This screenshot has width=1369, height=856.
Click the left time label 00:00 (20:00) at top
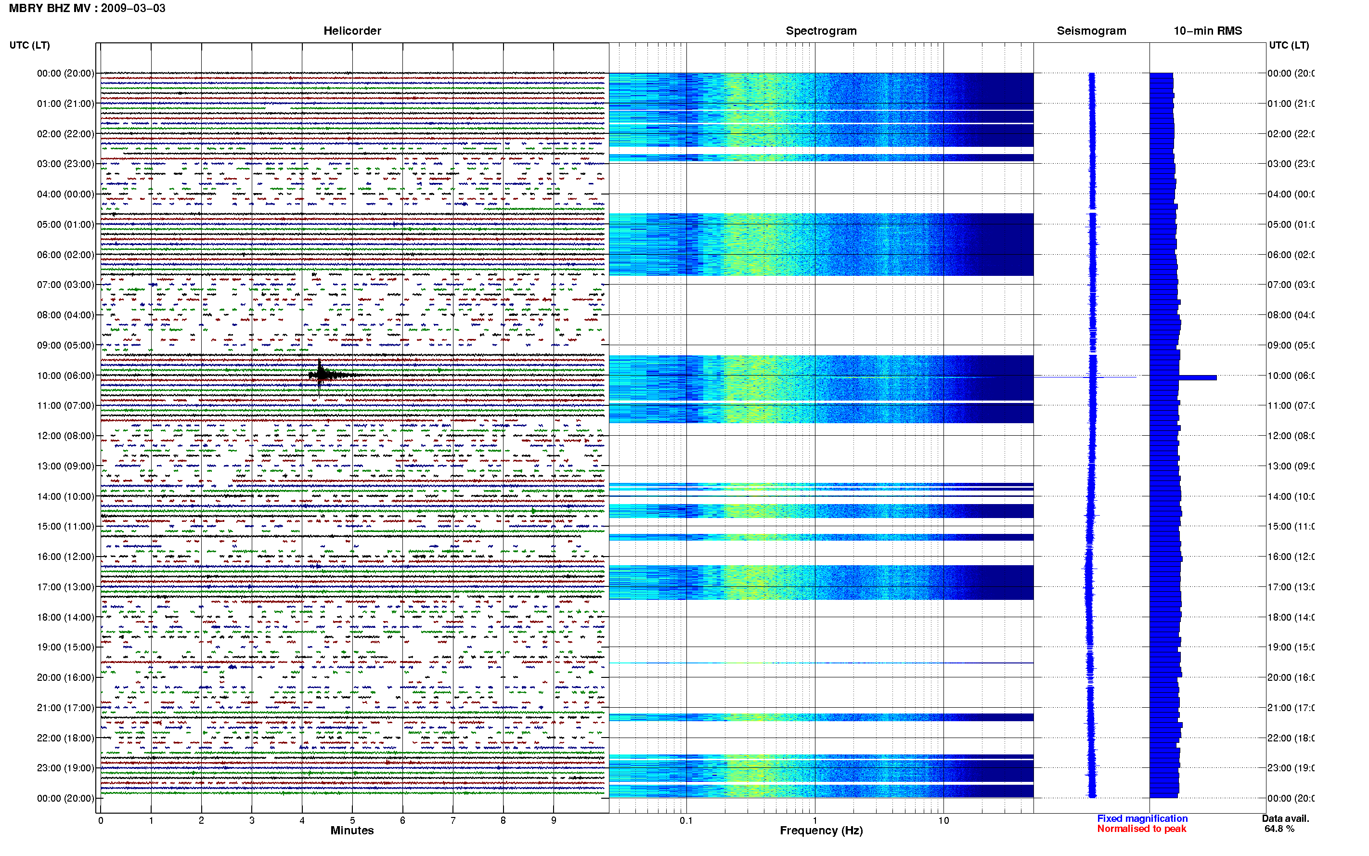point(65,74)
